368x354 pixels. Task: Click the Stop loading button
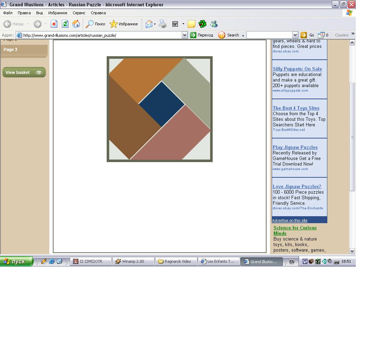click(x=54, y=24)
